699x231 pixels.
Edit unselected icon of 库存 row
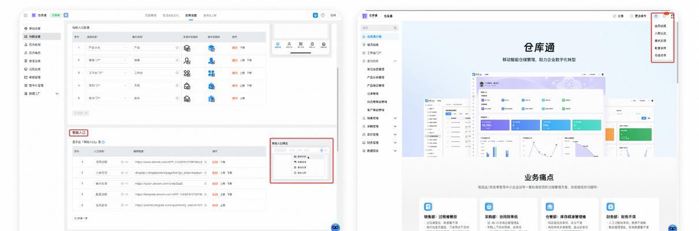[x=187, y=98]
